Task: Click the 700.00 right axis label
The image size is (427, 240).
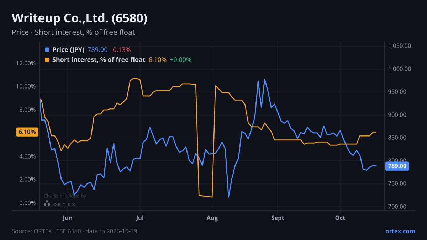Action: click(x=397, y=207)
